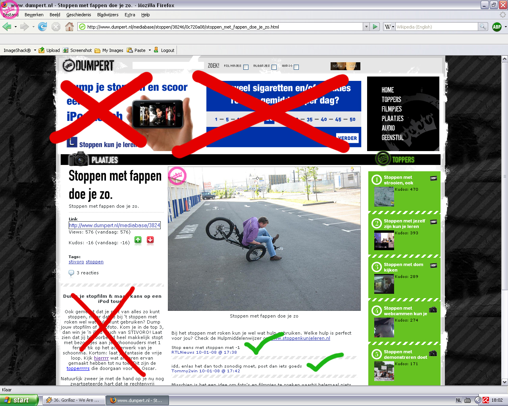
Task: Open the Beeld menu
Action: point(55,15)
